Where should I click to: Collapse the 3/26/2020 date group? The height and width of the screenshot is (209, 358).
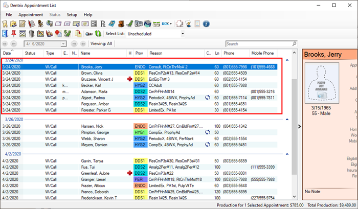[x=287, y=120]
